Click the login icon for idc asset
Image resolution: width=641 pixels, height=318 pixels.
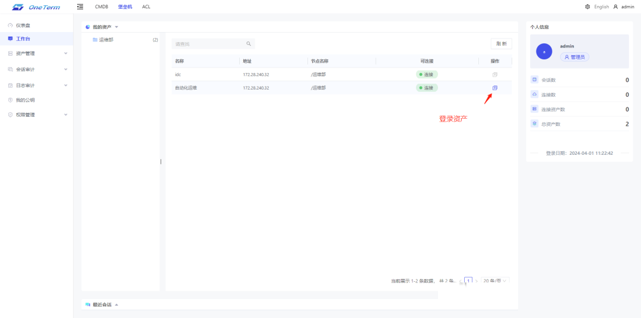tap(495, 75)
